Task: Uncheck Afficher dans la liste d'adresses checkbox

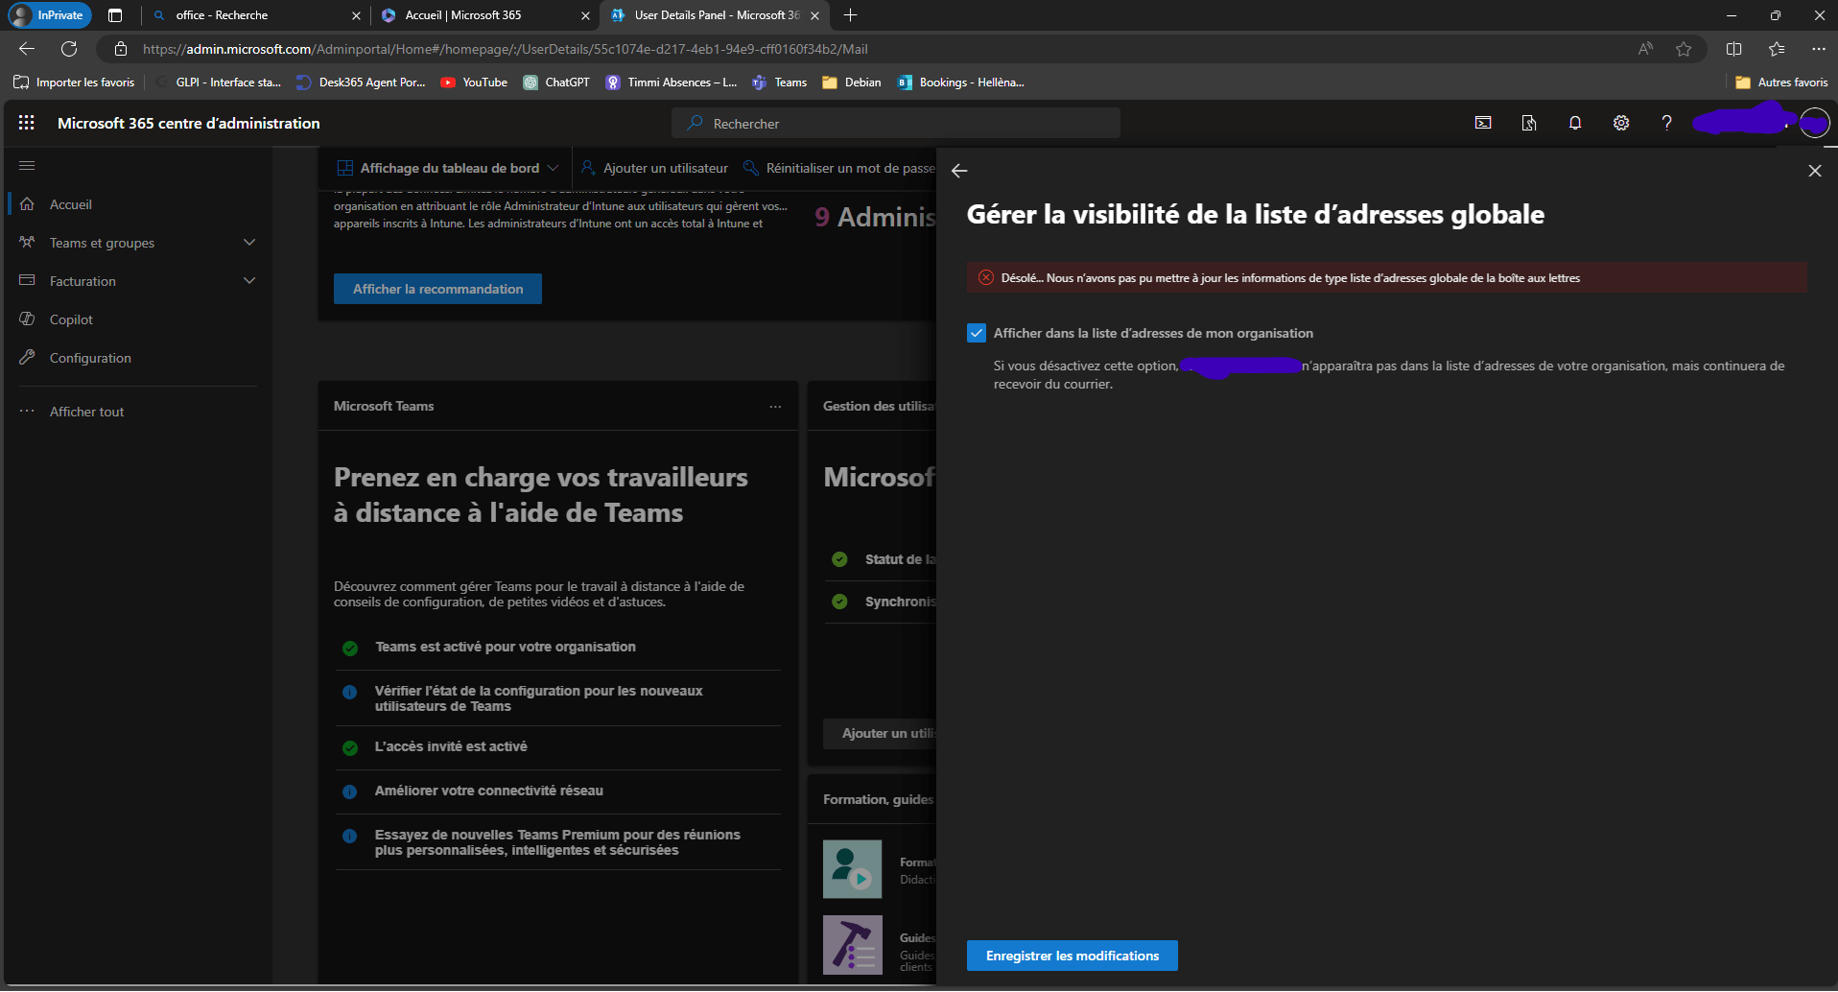Action: point(977,333)
